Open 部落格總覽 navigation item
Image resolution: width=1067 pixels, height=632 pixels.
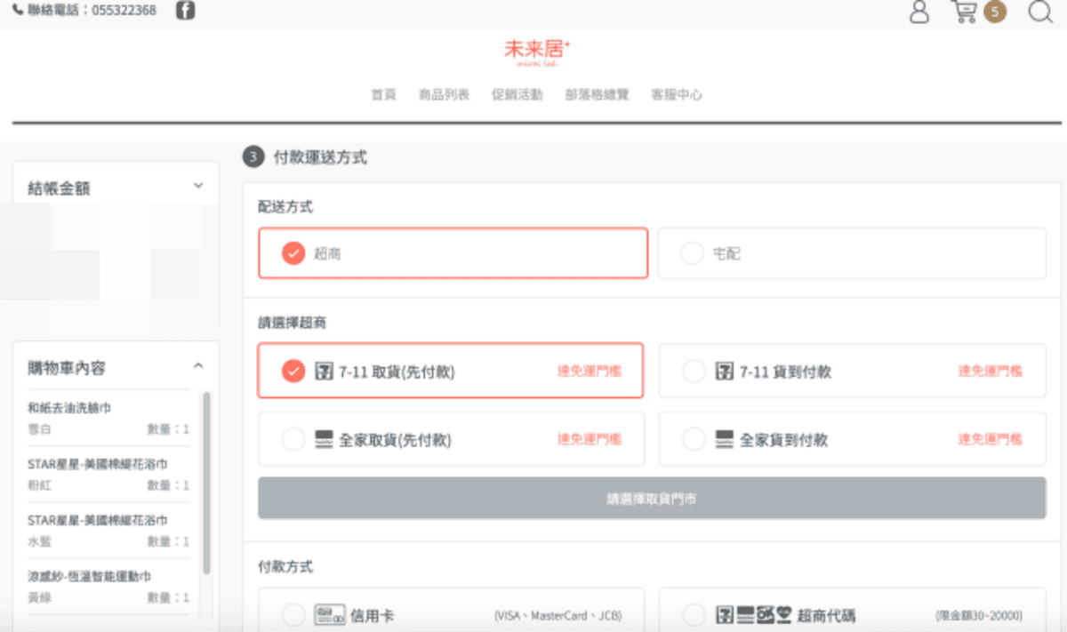(x=597, y=95)
